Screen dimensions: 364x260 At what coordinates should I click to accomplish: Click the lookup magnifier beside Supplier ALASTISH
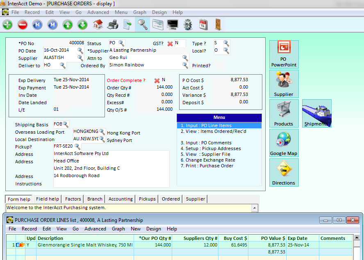pos(80,58)
